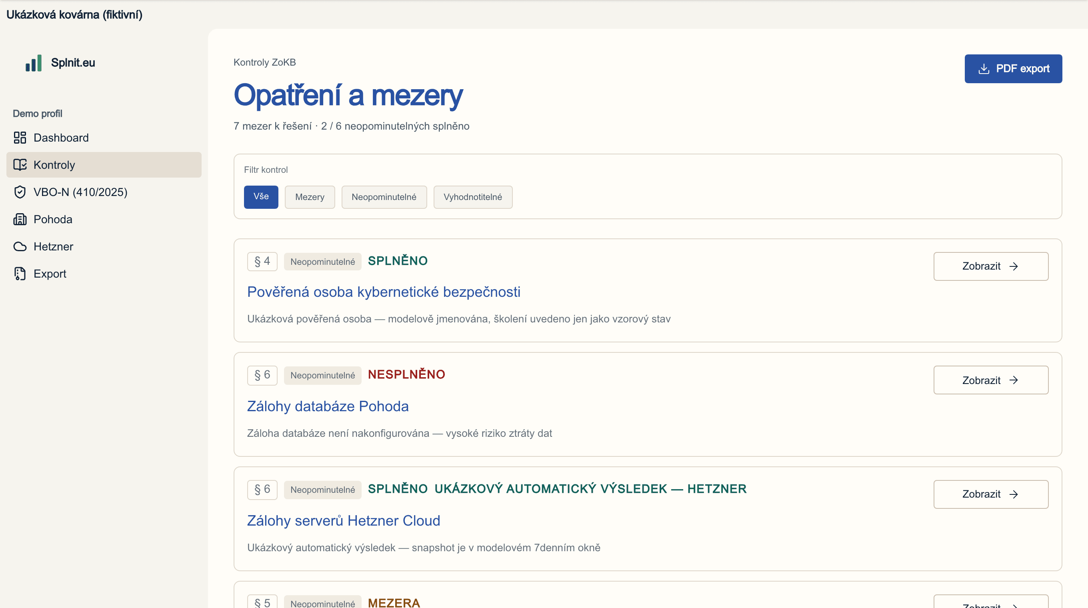The width and height of the screenshot is (1088, 608).
Task: Filter controls by Mezery
Action: click(310, 197)
